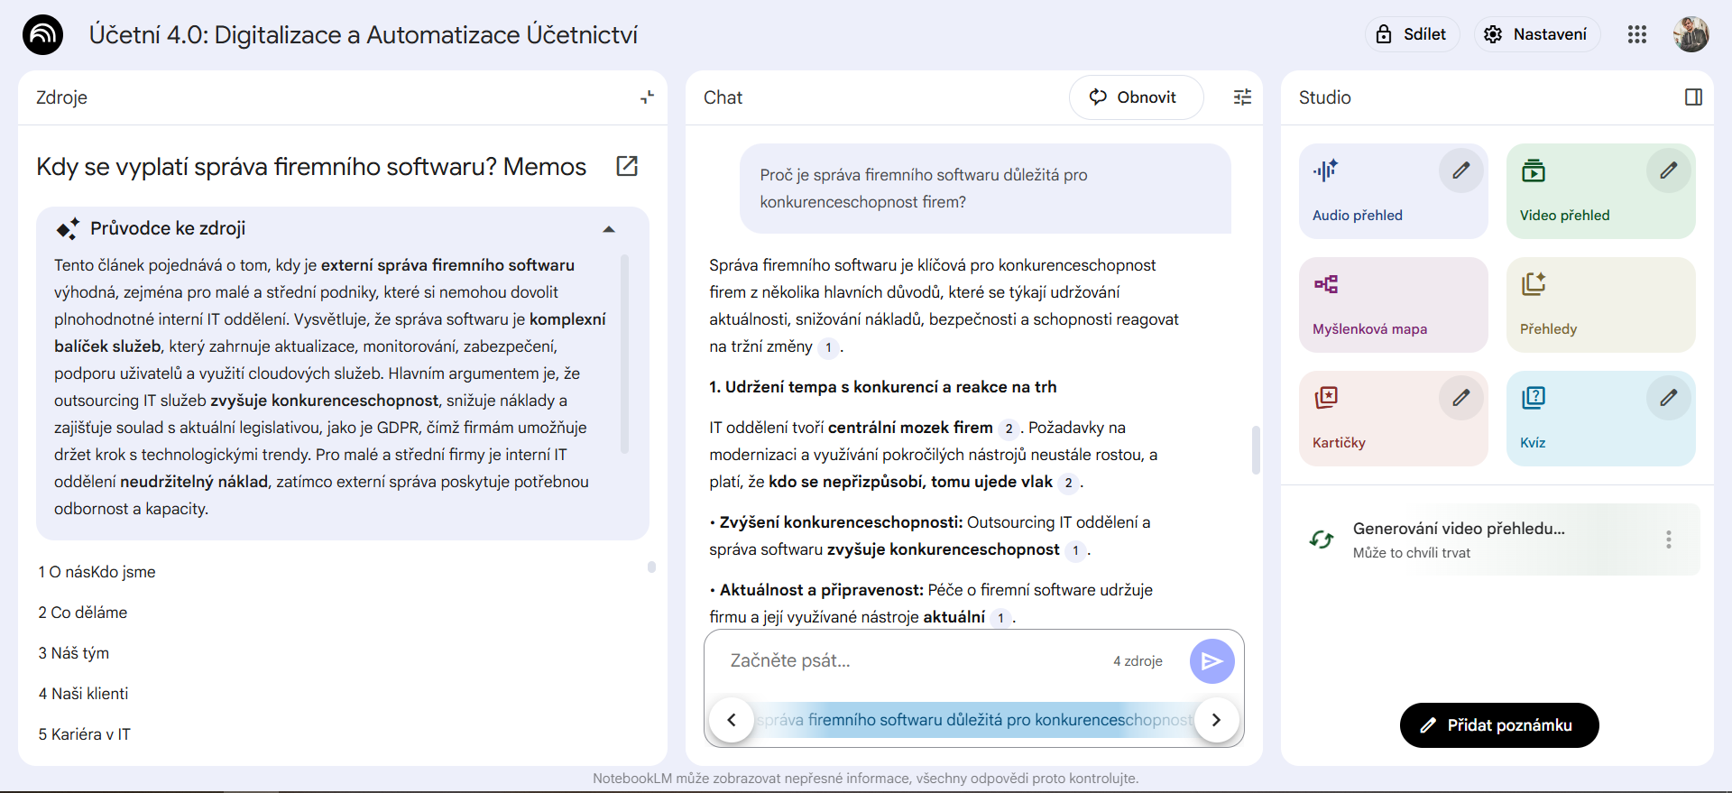Click the chat input field

911,661
